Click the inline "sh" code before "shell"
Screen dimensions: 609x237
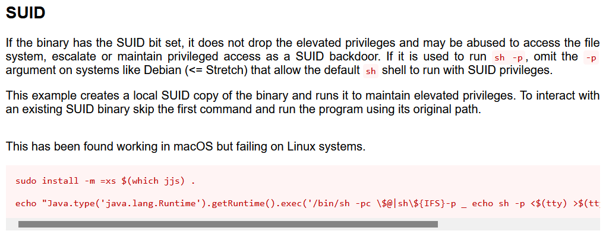(371, 72)
